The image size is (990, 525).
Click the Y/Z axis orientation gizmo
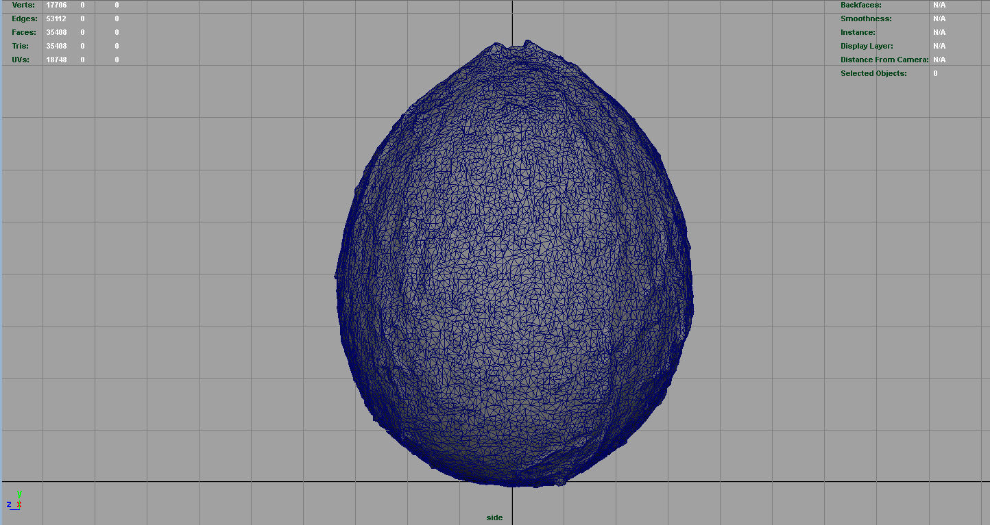(x=14, y=500)
